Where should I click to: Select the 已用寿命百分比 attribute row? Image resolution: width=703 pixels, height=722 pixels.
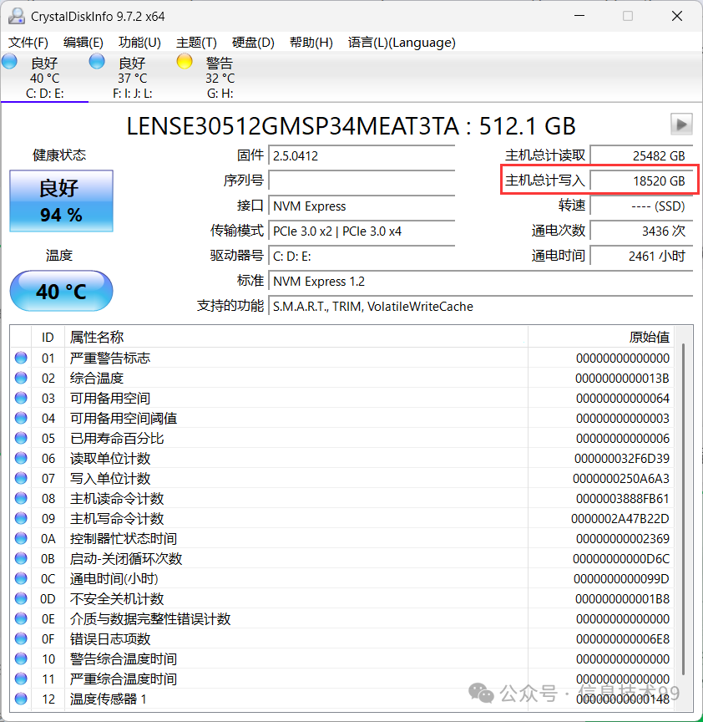(117, 439)
